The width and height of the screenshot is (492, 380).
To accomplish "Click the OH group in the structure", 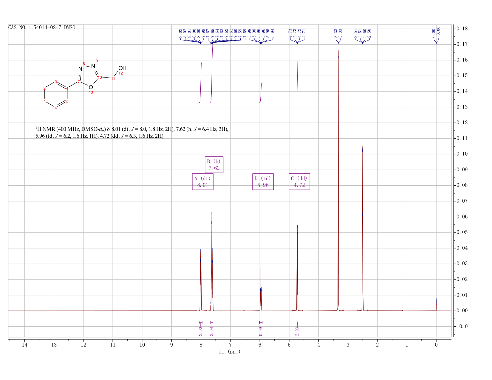I will (x=122, y=68).
